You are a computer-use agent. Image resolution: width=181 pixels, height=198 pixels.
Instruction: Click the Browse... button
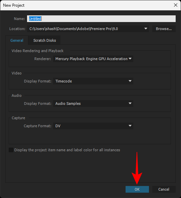pyautogui.click(x=164, y=29)
